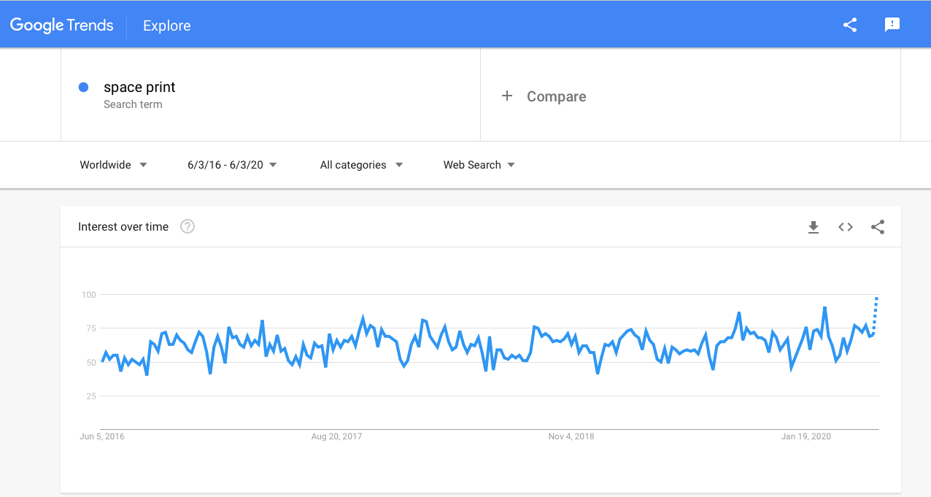931x497 pixels.
Task: Click the dotted forecast line at chart end
Action: [876, 314]
